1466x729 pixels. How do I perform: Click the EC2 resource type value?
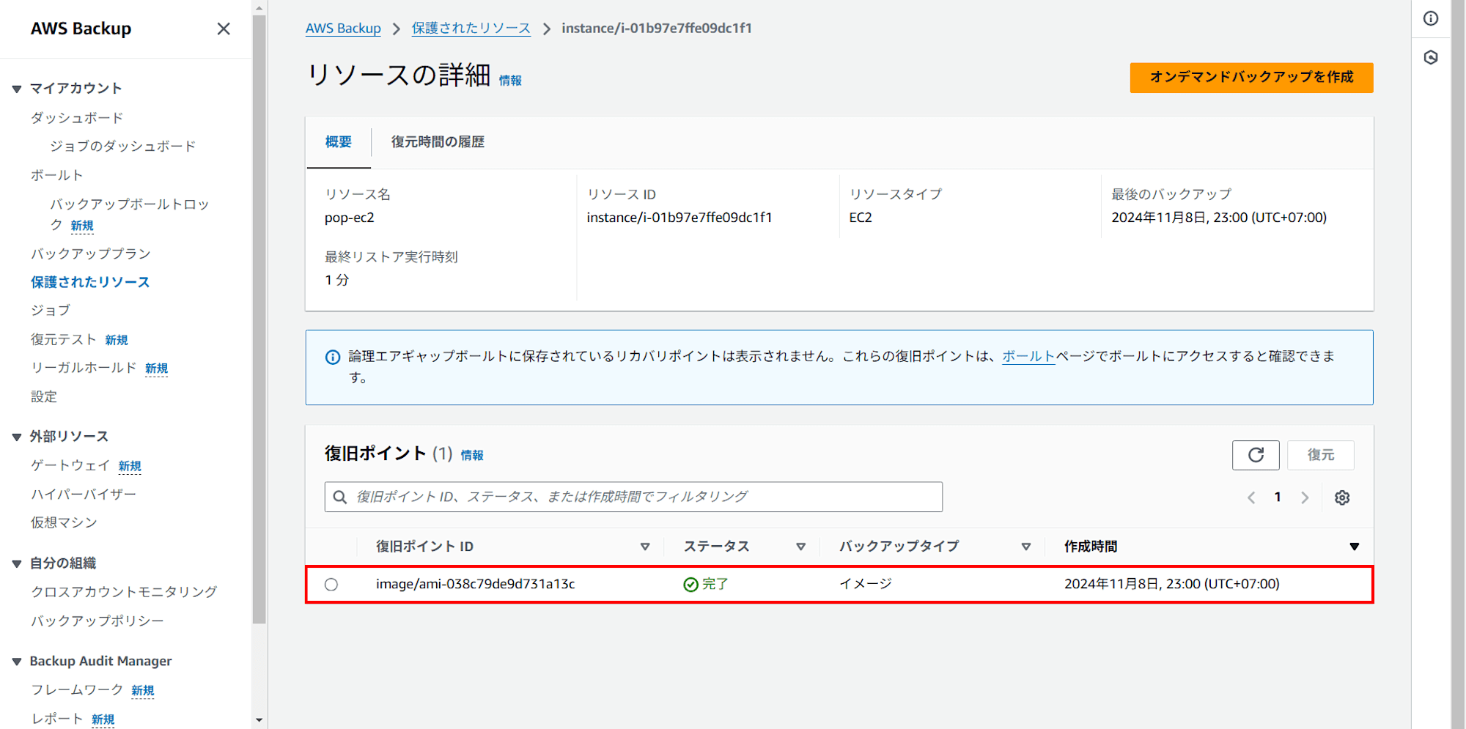coord(861,218)
